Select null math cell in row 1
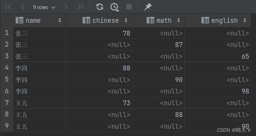The image size is (256, 136). coord(158,33)
